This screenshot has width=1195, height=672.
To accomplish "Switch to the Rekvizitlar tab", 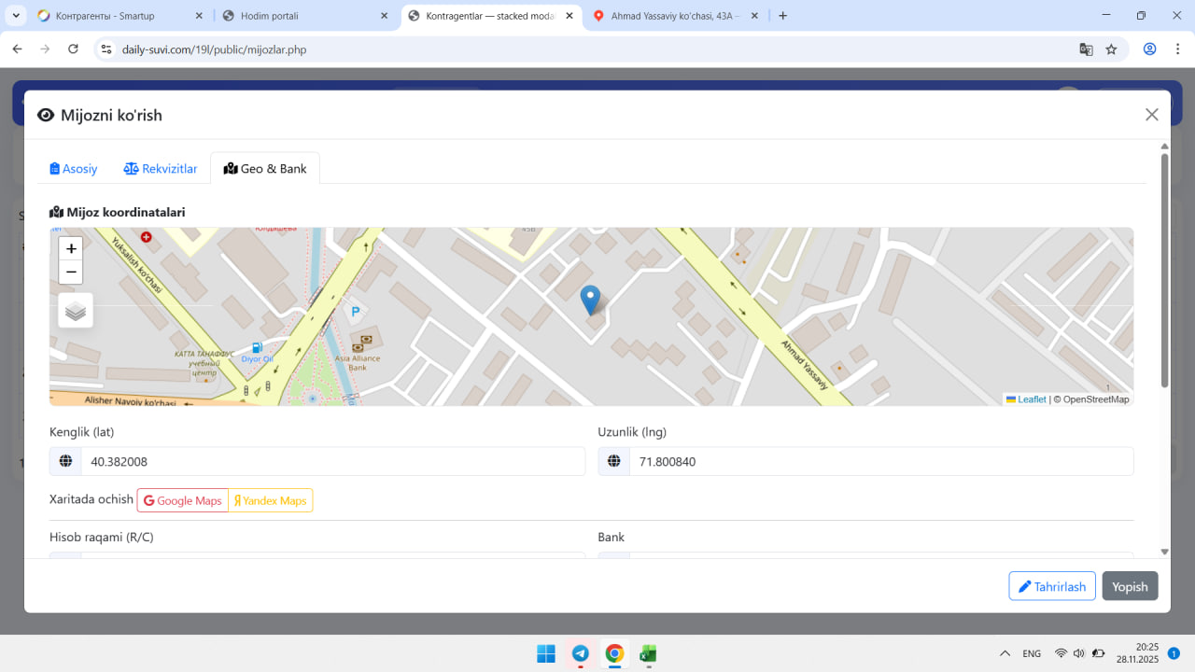I will point(161,169).
